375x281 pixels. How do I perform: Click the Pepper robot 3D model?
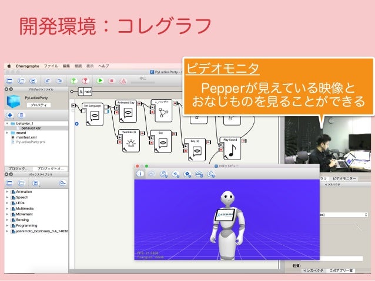(227, 225)
